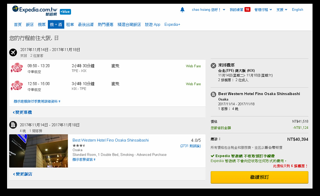Click China Airlines logo for 09:50 flight

click(17, 68)
